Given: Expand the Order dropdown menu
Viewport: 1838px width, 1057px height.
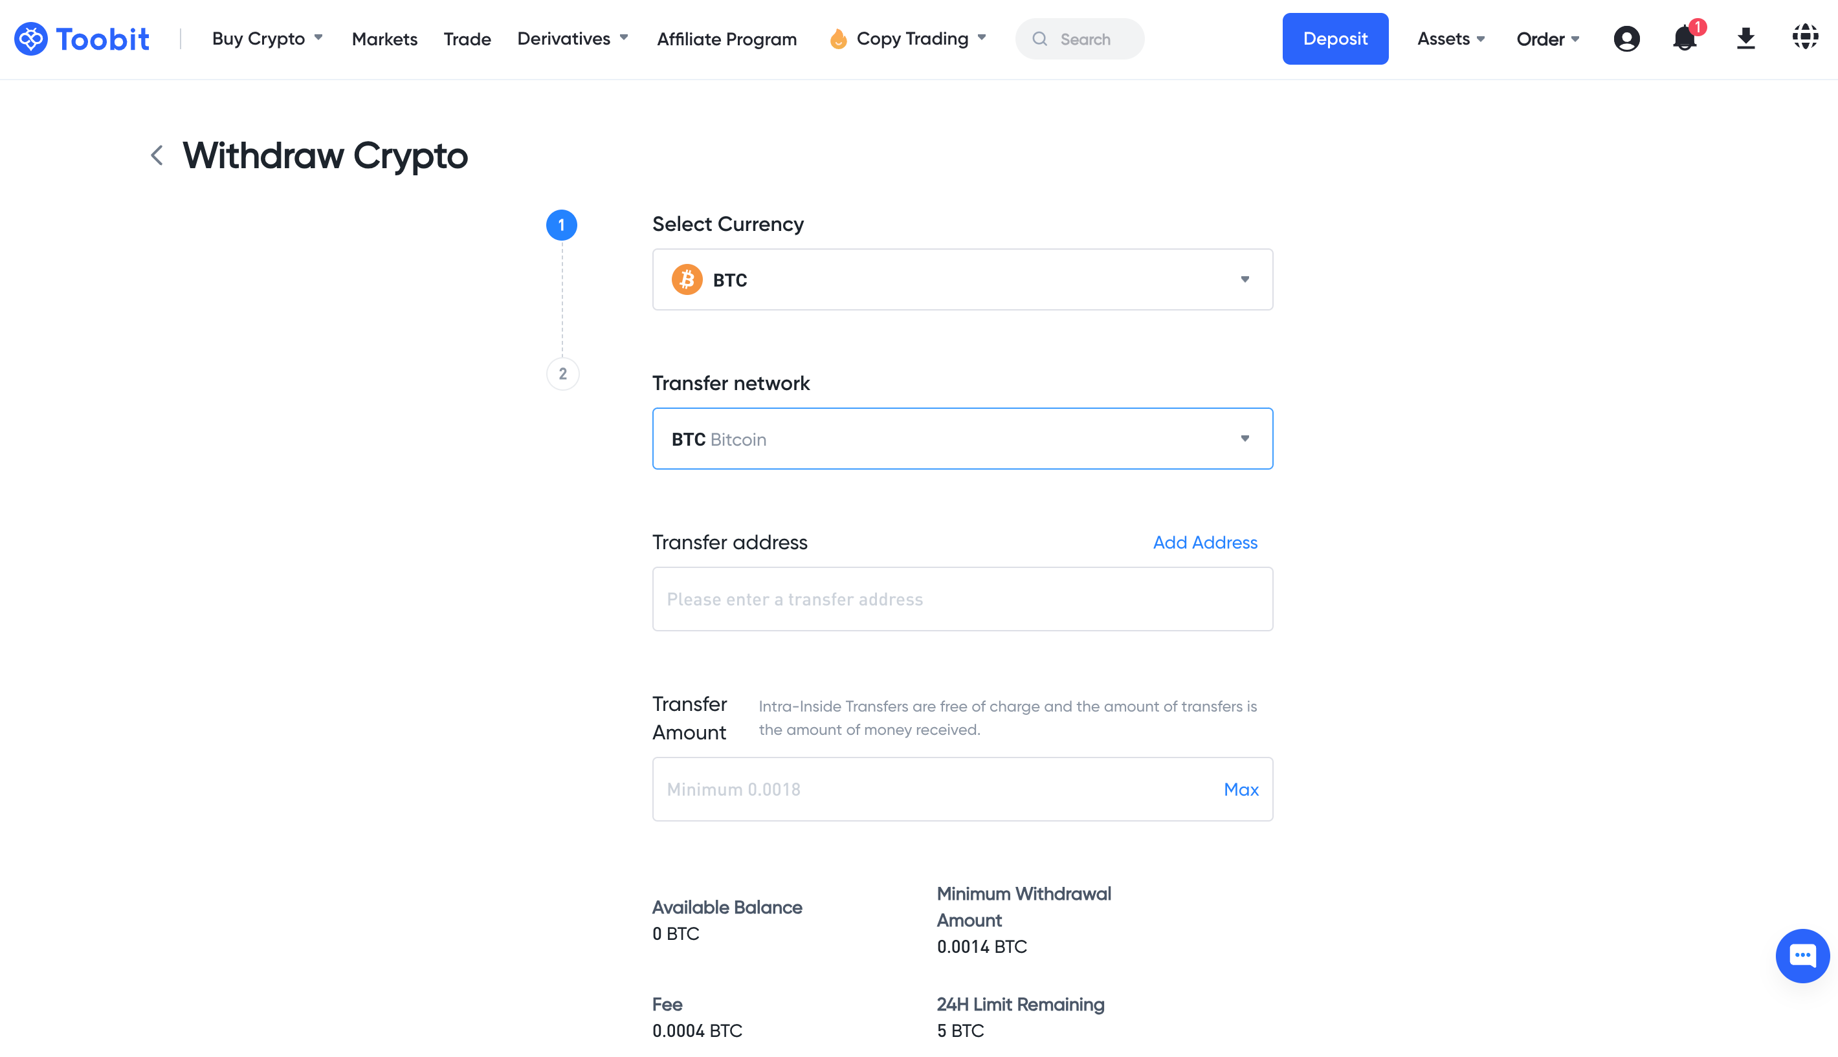Looking at the screenshot, I should tap(1547, 39).
